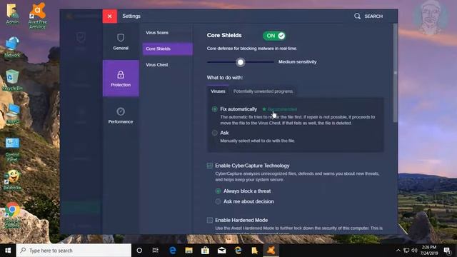Open the volume tray icon
This screenshot has width=457, height=257.
point(414,251)
